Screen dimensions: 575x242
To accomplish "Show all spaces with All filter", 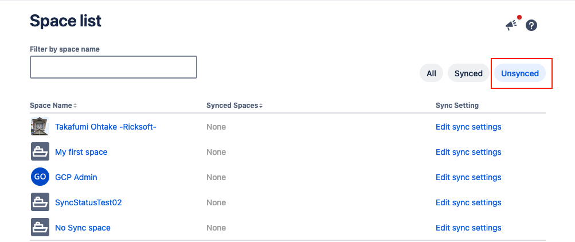I will pyautogui.click(x=431, y=73).
